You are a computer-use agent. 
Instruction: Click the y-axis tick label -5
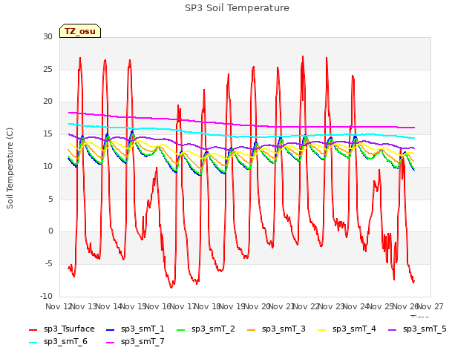tap(49, 264)
